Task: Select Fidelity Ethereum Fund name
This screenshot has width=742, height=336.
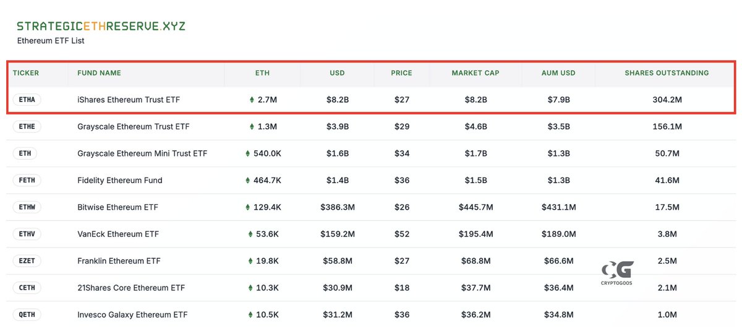Action: pyautogui.click(x=120, y=180)
